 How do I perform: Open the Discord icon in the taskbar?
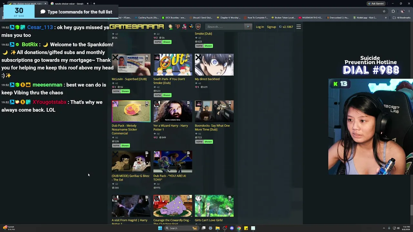(x=232, y=228)
